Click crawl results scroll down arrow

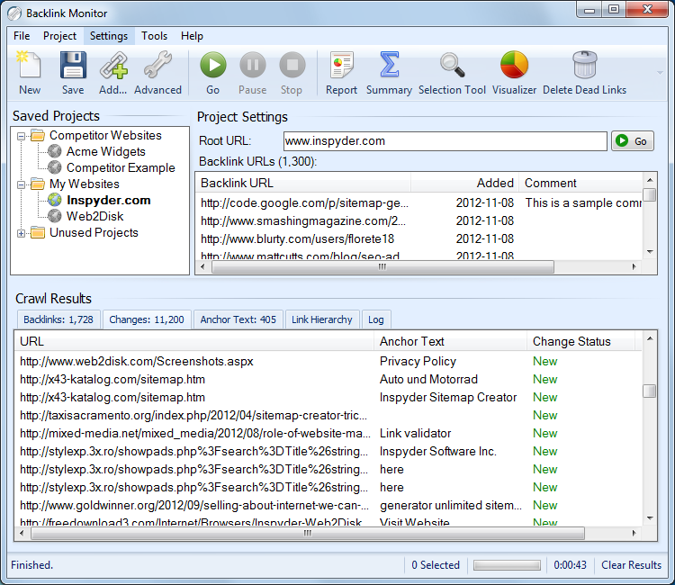[650, 518]
